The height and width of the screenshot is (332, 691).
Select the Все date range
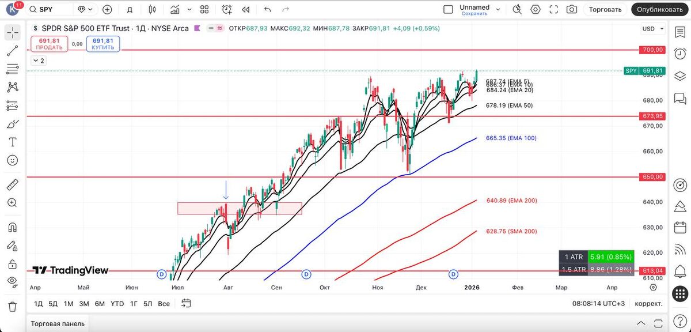point(164,303)
